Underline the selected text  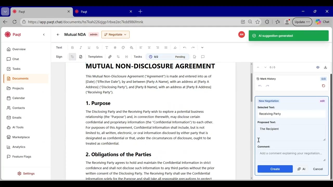[x=89, y=48]
